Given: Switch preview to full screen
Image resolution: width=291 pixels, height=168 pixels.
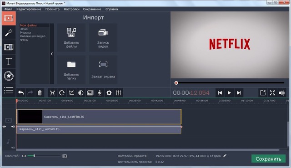Looking at the screenshot, I should pos(272,93).
